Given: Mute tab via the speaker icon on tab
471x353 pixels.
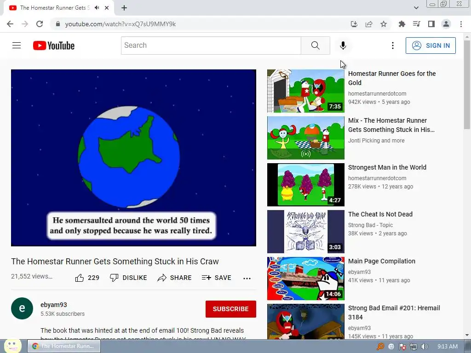Looking at the screenshot, I should click(97, 8).
